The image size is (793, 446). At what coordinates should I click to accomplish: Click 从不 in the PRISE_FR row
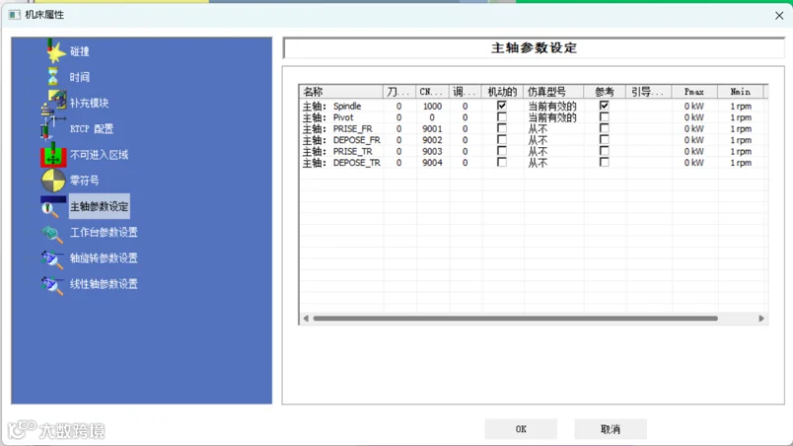[x=538, y=129]
